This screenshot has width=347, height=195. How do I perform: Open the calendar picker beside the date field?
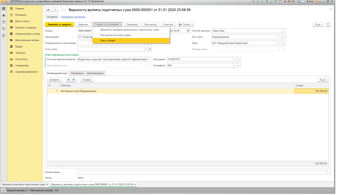188,31
